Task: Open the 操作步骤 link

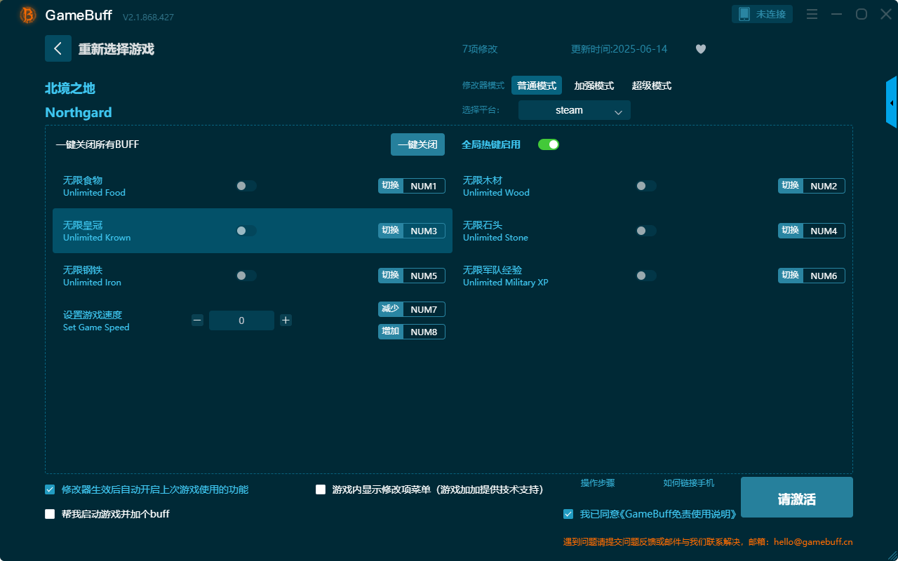Action: [x=598, y=483]
